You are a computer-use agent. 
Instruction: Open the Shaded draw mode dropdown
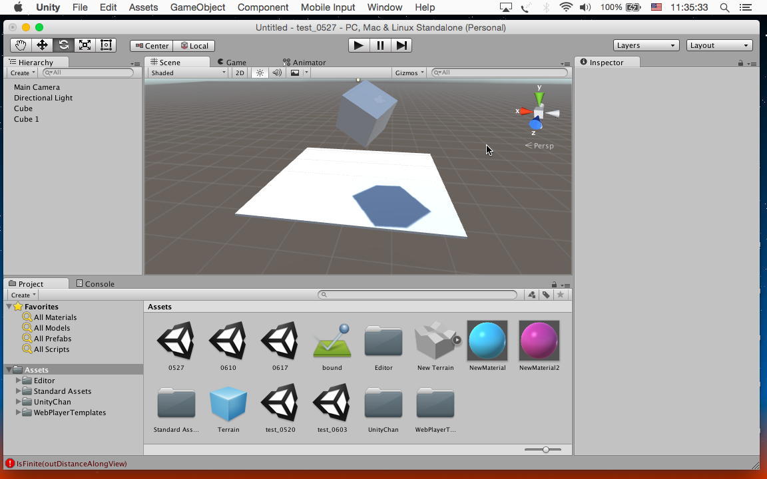coord(188,73)
